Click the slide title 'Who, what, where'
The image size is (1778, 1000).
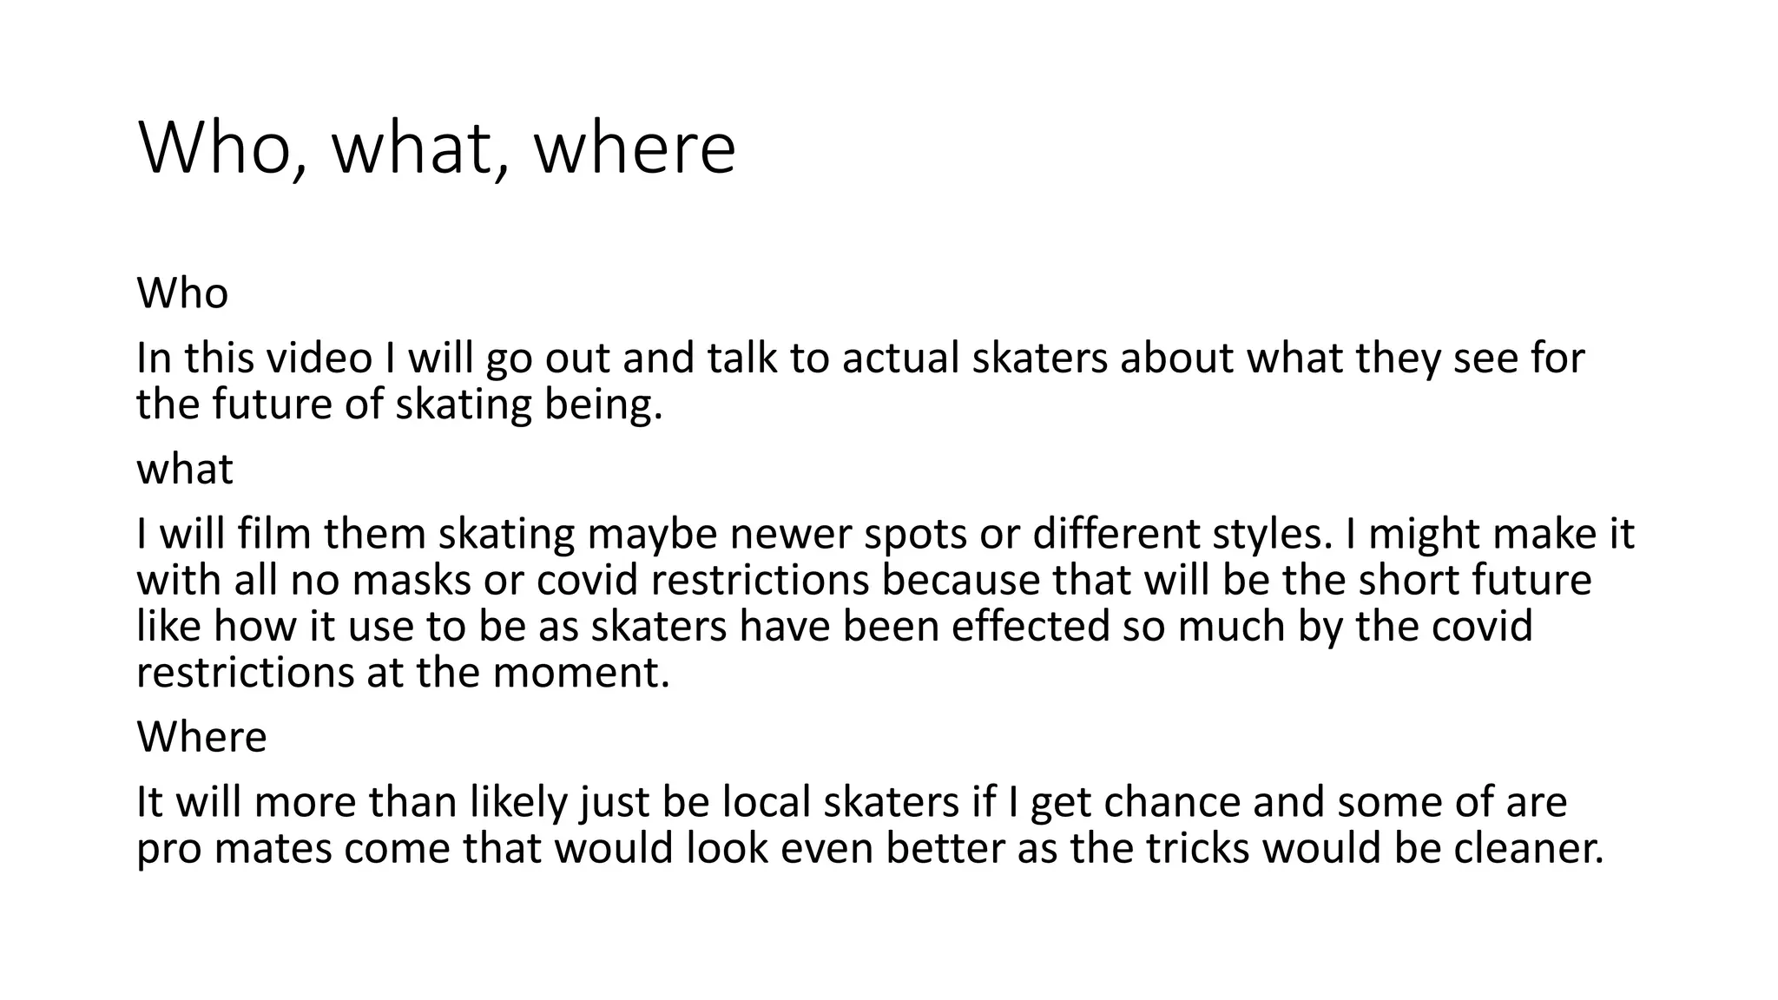tap(437, 148)
